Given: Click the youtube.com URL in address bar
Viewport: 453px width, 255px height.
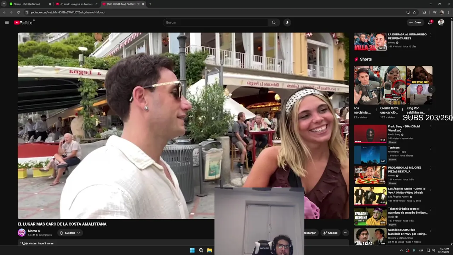Looking at the screenshot, I should click(x=67, y=12).
